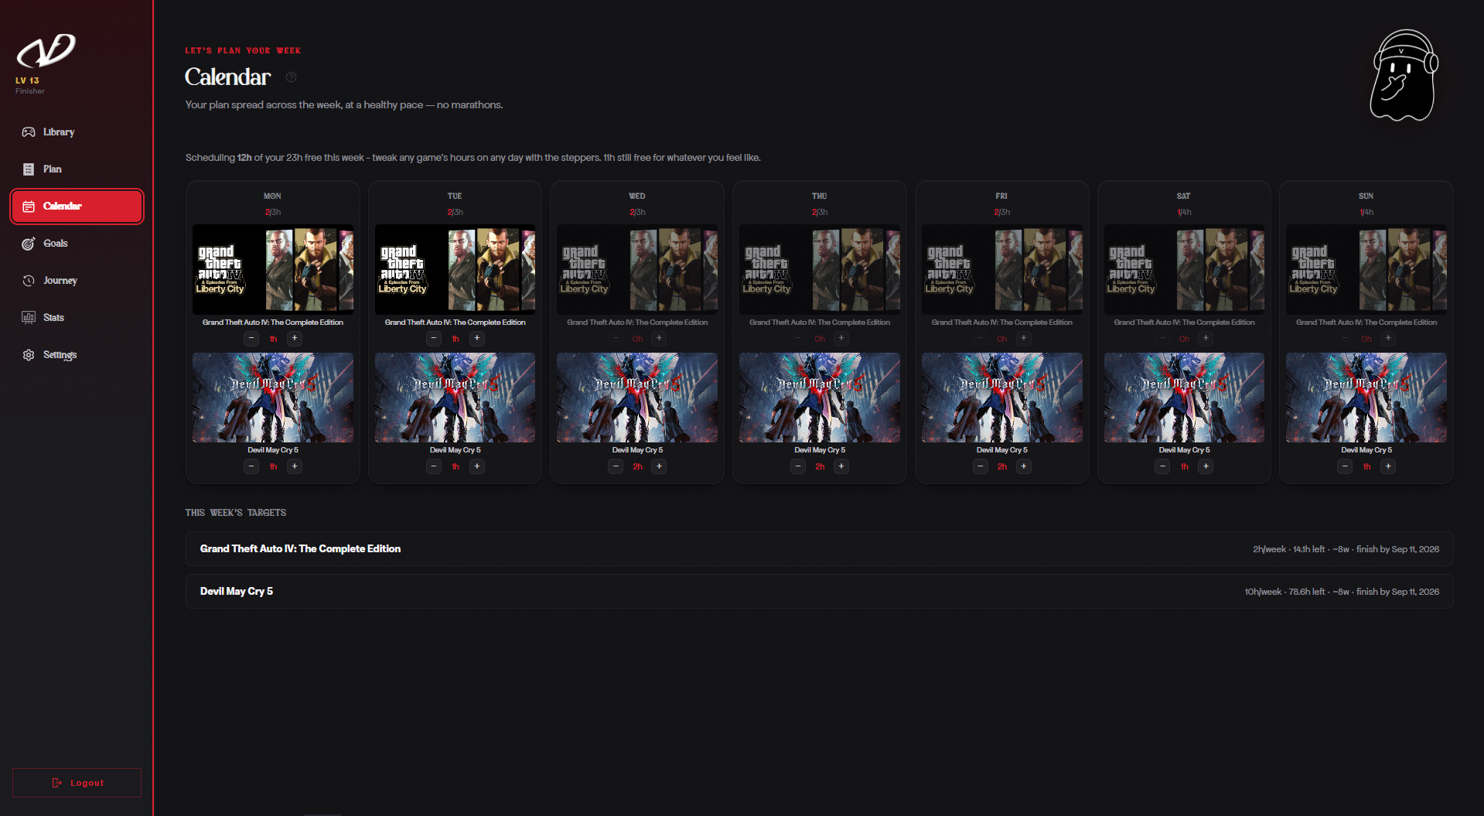
Task: Add Grand Theft Auto IV time on Thursday
Action: click(841, 338)
